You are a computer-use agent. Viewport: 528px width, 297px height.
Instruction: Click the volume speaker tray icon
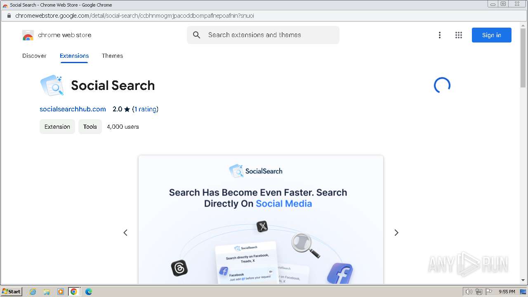(x=469, y=292)
